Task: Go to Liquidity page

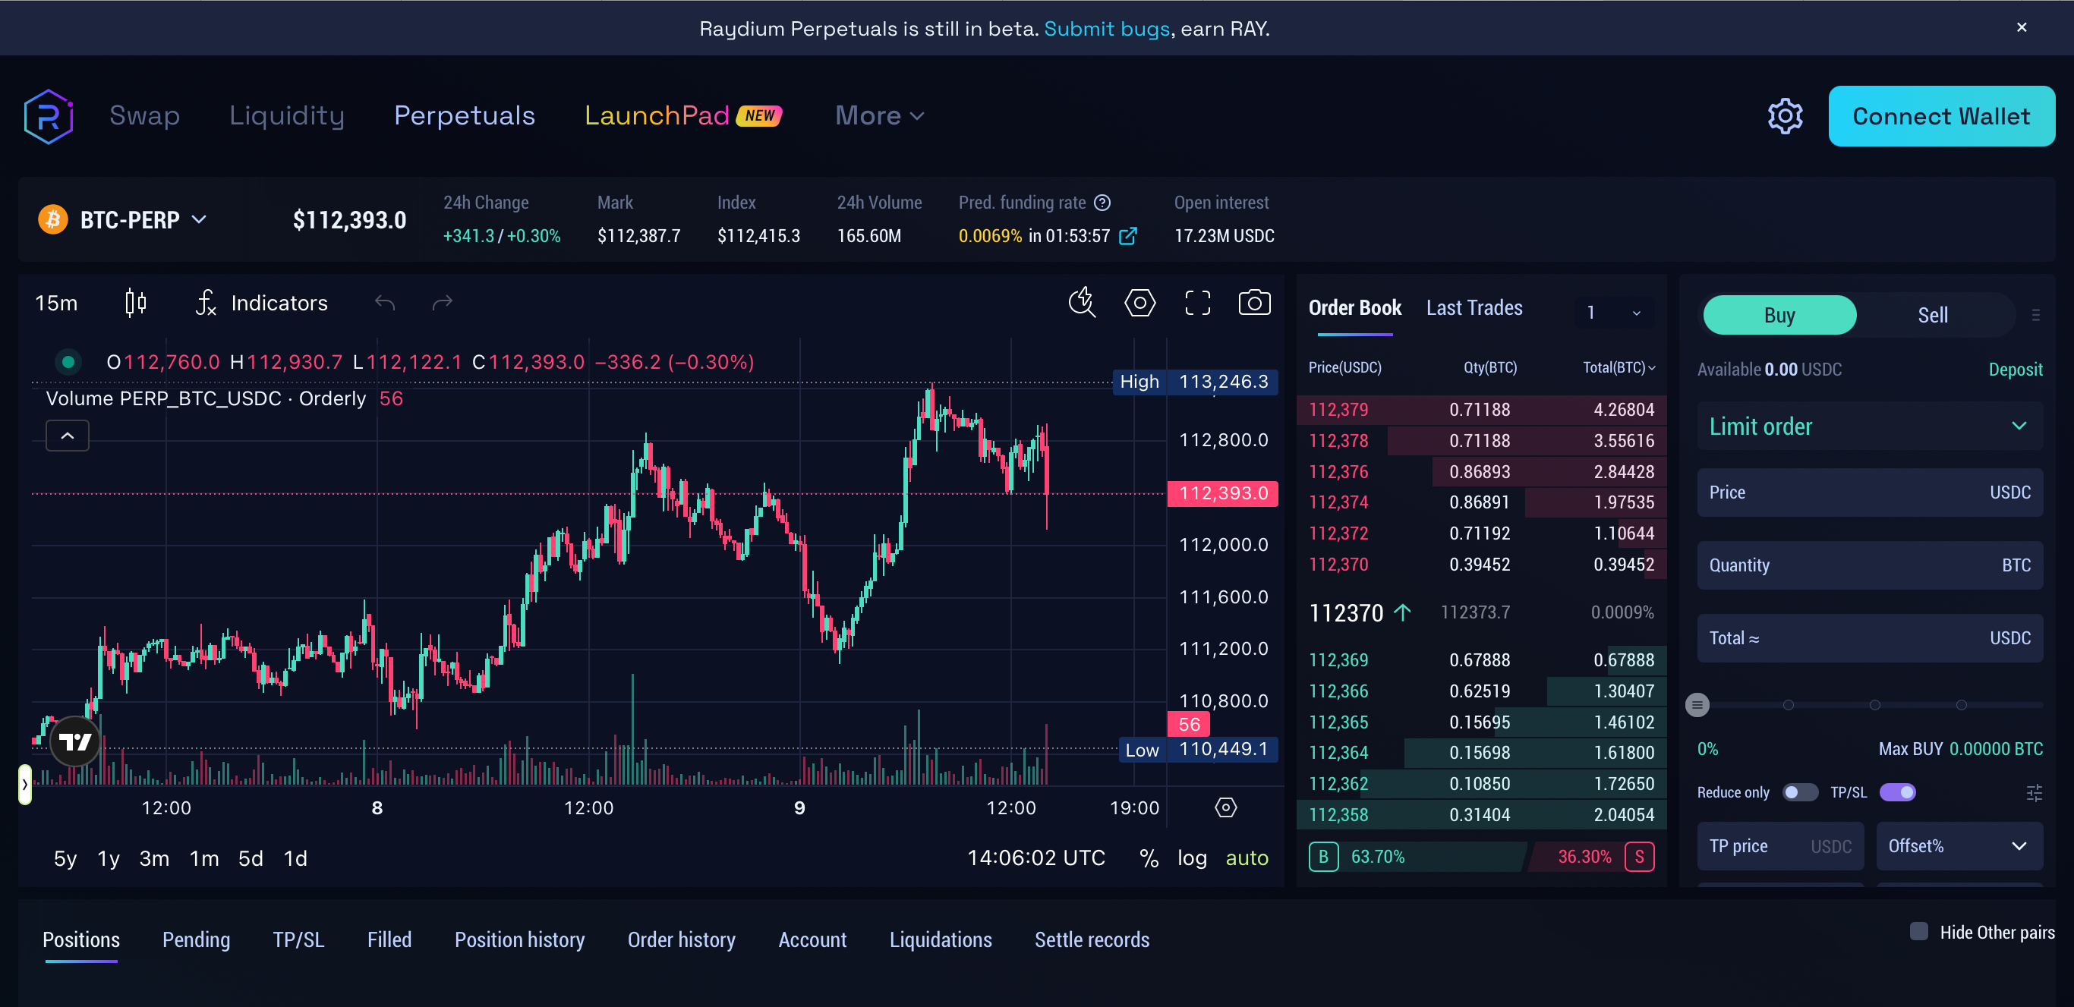Action: coord(287,116)
